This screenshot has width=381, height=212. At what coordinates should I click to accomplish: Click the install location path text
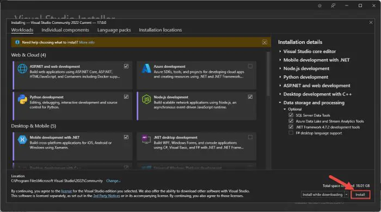pyautogui.click(x=57, y=181)
